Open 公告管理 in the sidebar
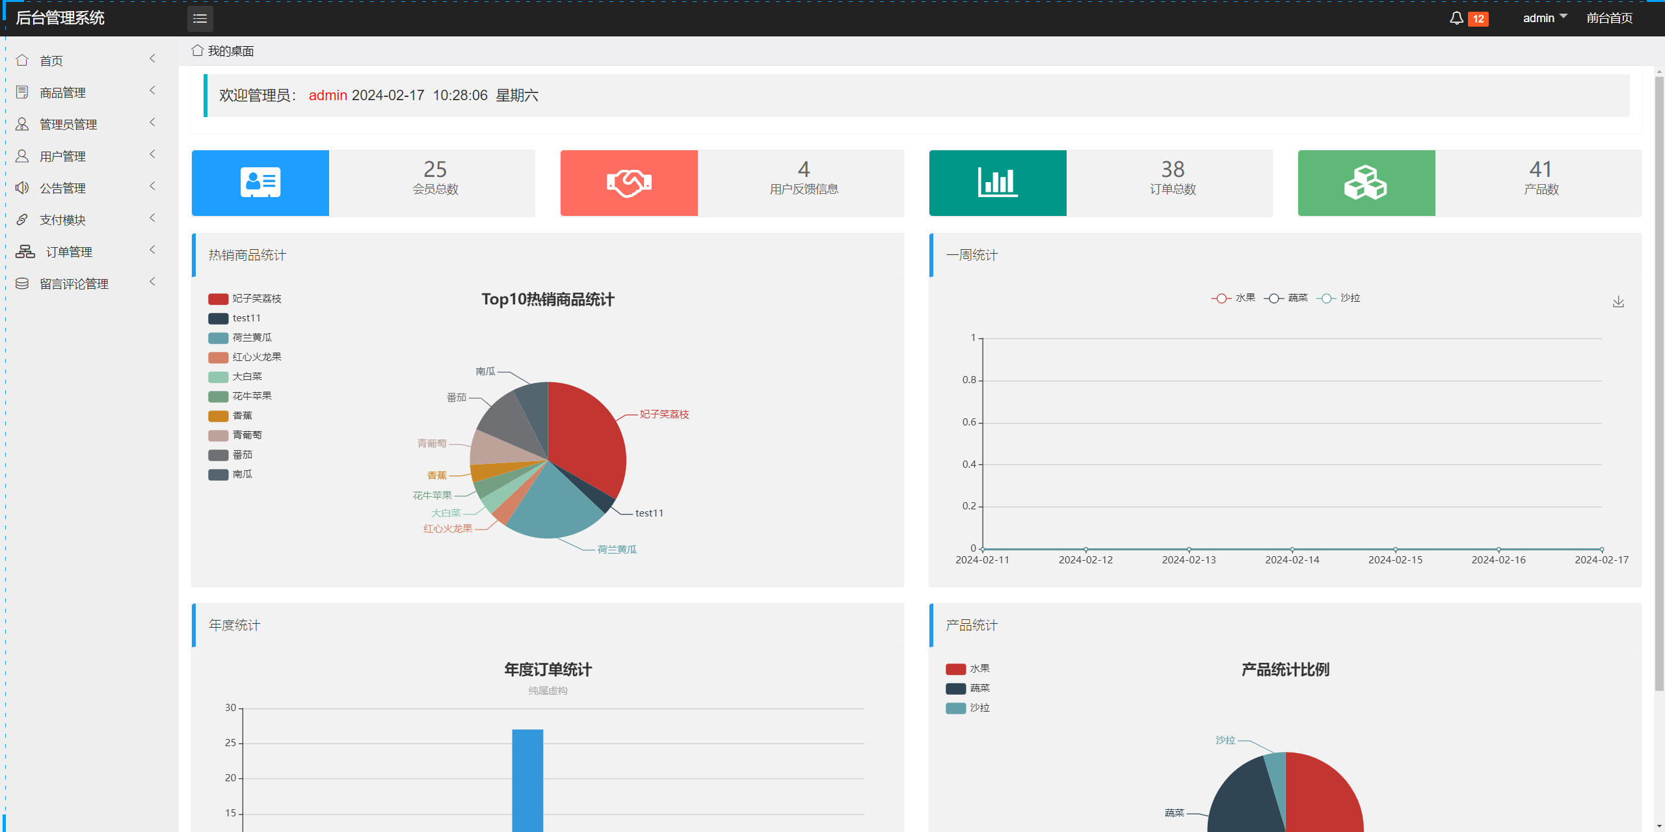 pos(62,188)
